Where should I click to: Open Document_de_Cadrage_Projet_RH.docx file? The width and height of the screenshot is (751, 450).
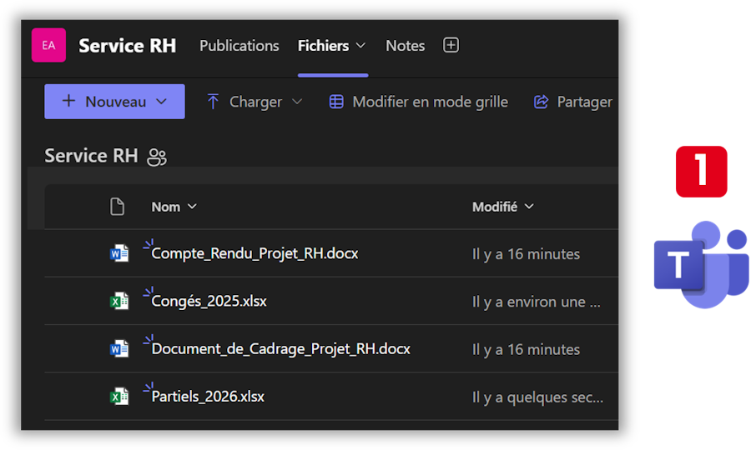point(280,349)
